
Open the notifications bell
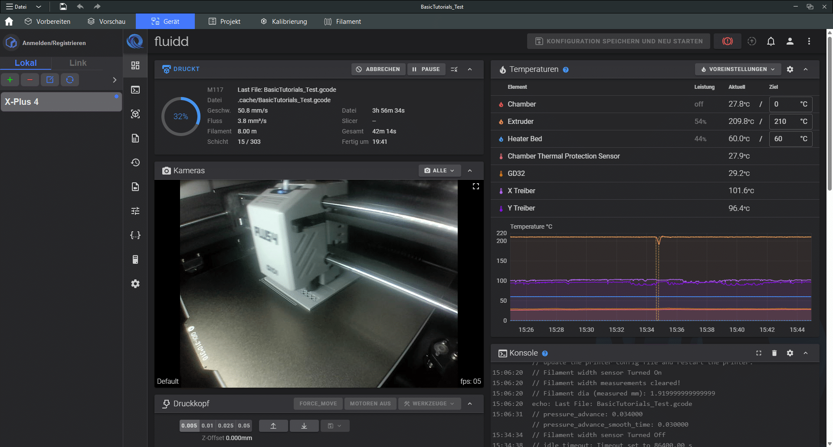pyautogui.click(x=771, y=41)
